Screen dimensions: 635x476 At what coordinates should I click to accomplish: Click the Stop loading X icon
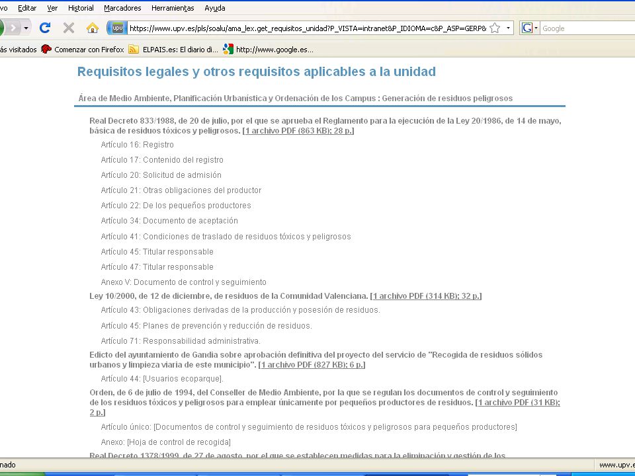pos(69,28)
